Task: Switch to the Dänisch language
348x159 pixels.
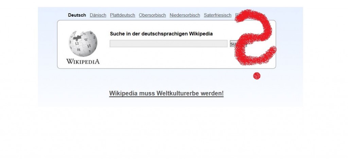Action: (98, 15)
